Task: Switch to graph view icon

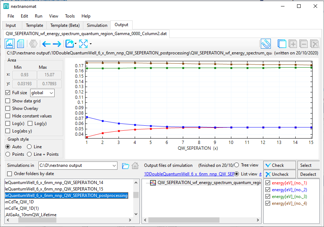Action: click(x=10, y=44)
